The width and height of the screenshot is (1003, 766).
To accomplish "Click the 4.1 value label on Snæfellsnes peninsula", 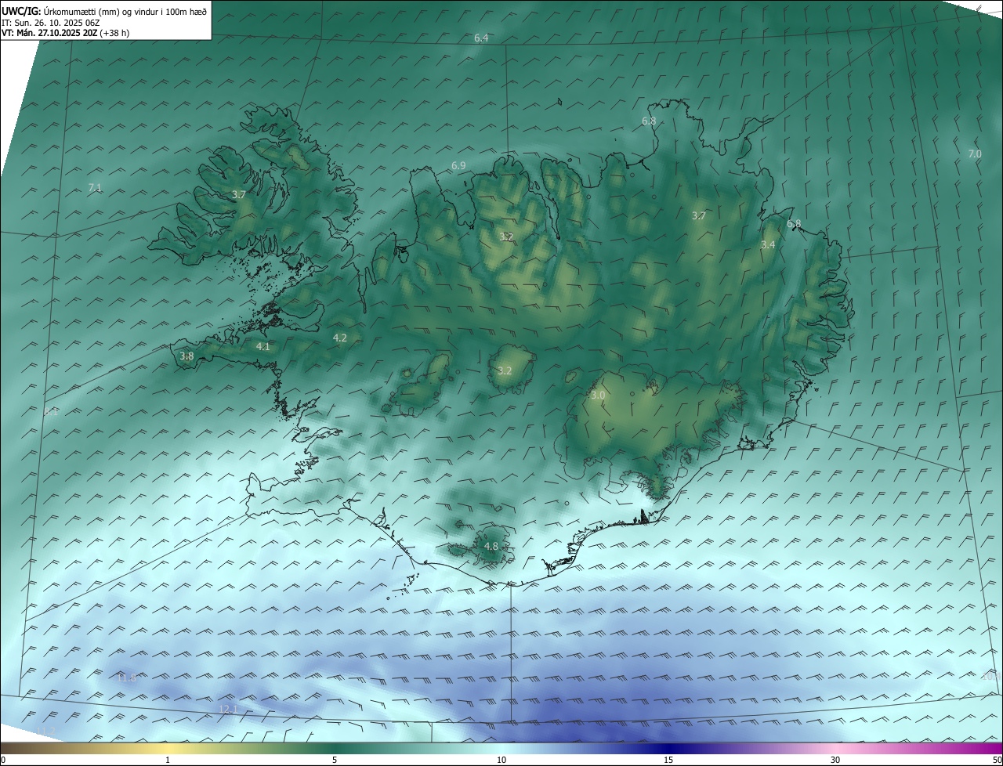I will click(263, 346).
